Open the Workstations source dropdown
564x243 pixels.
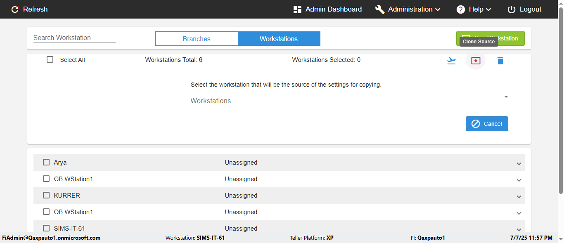(x=349, y=101)
